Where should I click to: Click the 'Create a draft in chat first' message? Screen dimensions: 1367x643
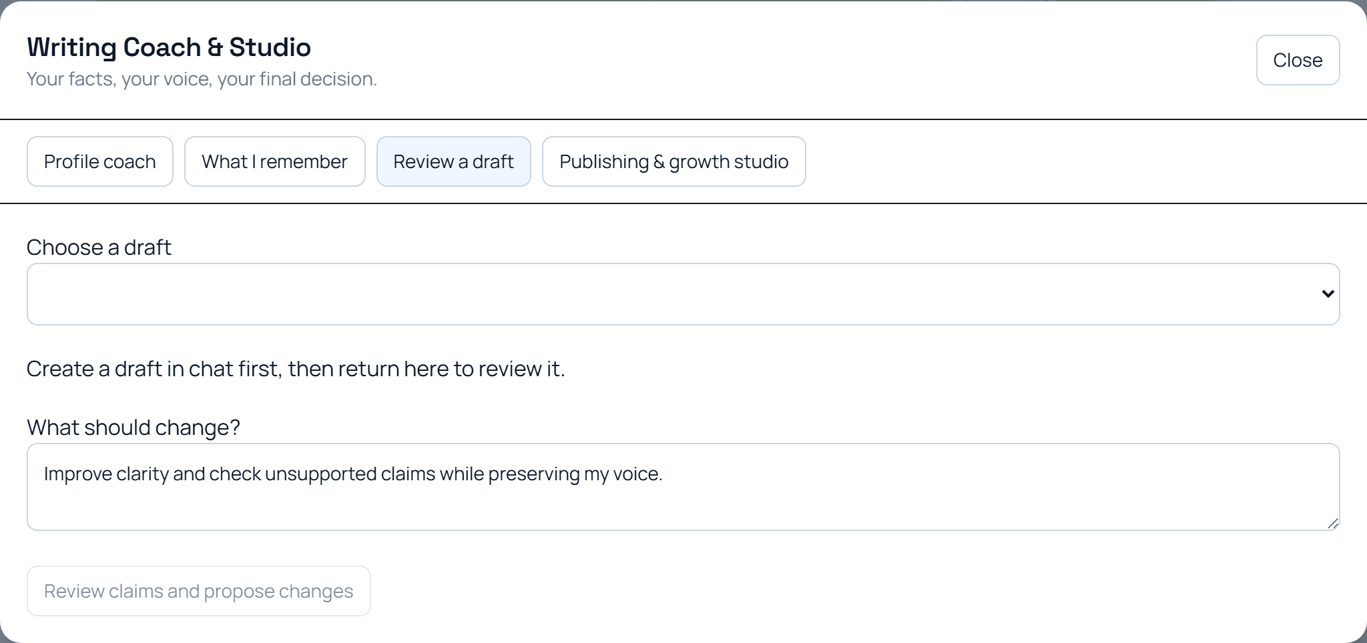click(x=296, y=369)
